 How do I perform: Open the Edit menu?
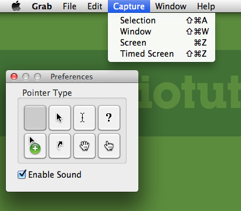[95, 6]
